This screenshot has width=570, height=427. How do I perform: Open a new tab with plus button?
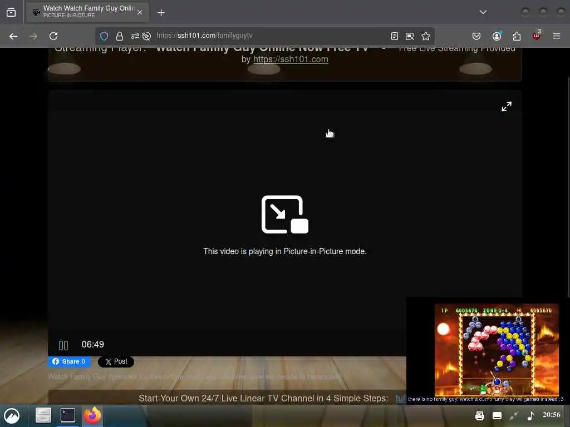coord(161,13)
